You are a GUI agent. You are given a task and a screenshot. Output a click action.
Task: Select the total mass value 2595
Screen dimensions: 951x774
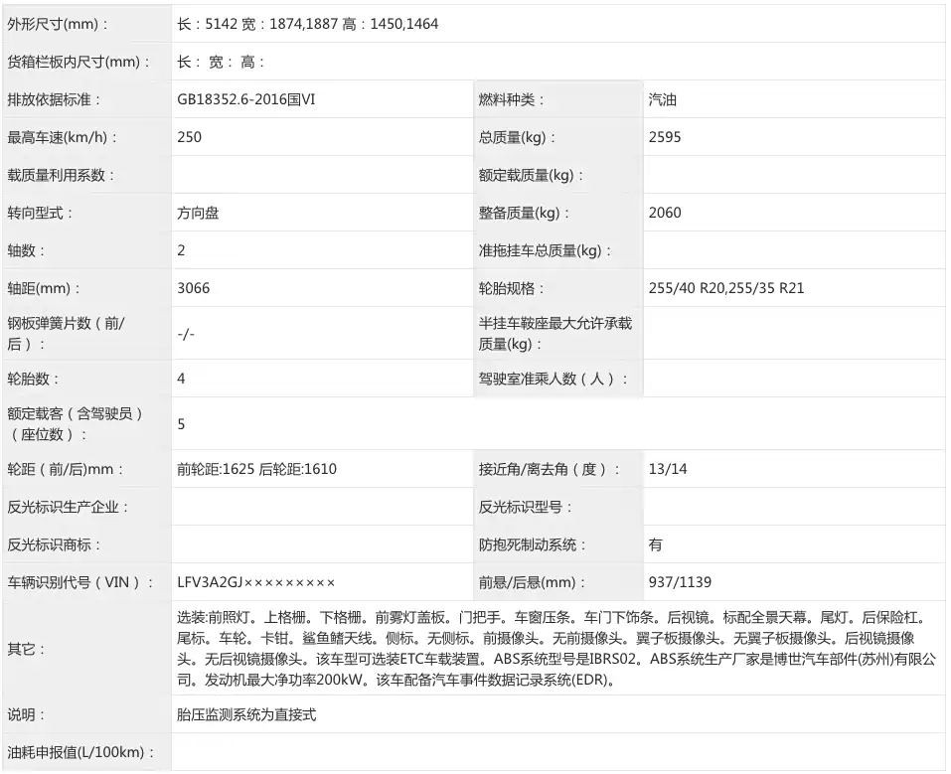(665, 137)
